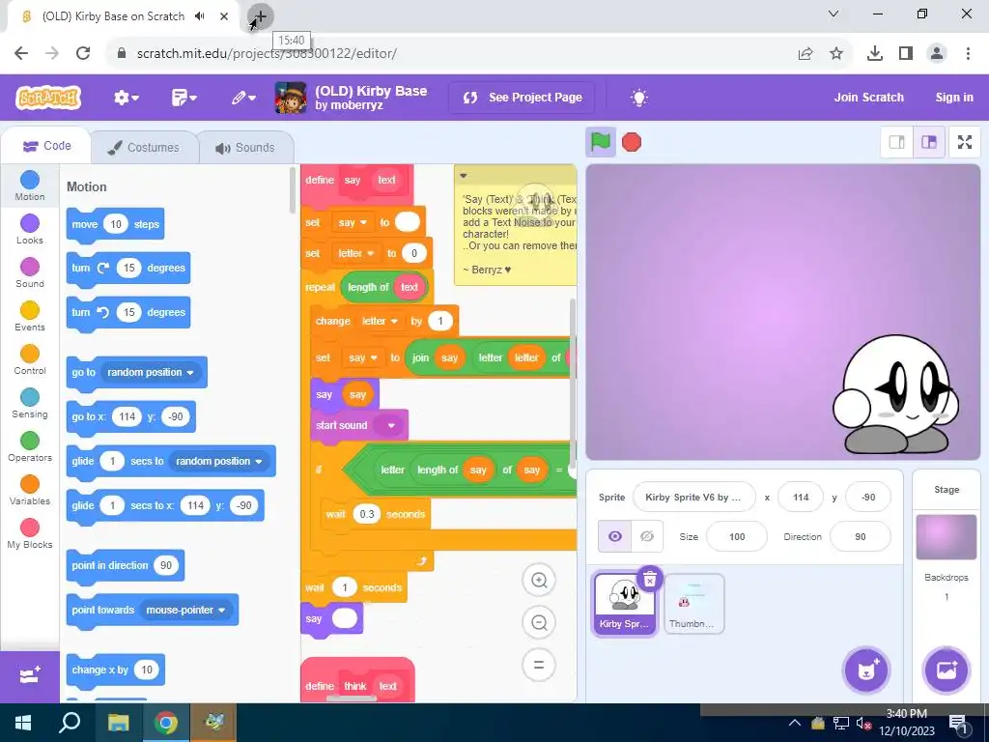Switch to large stage layout

(x=929, y=142)
